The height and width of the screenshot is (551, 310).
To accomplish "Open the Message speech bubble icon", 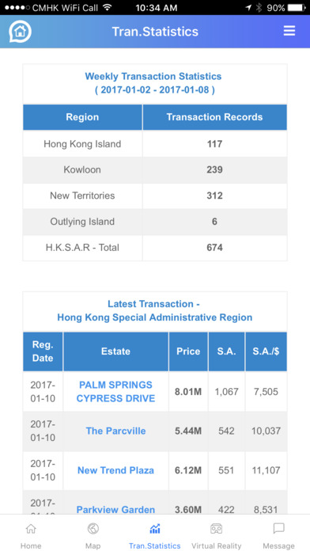I will click(x=278, y=528).
